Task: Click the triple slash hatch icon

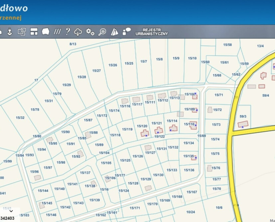Action: pyautogui.click(x=57, y=32)
